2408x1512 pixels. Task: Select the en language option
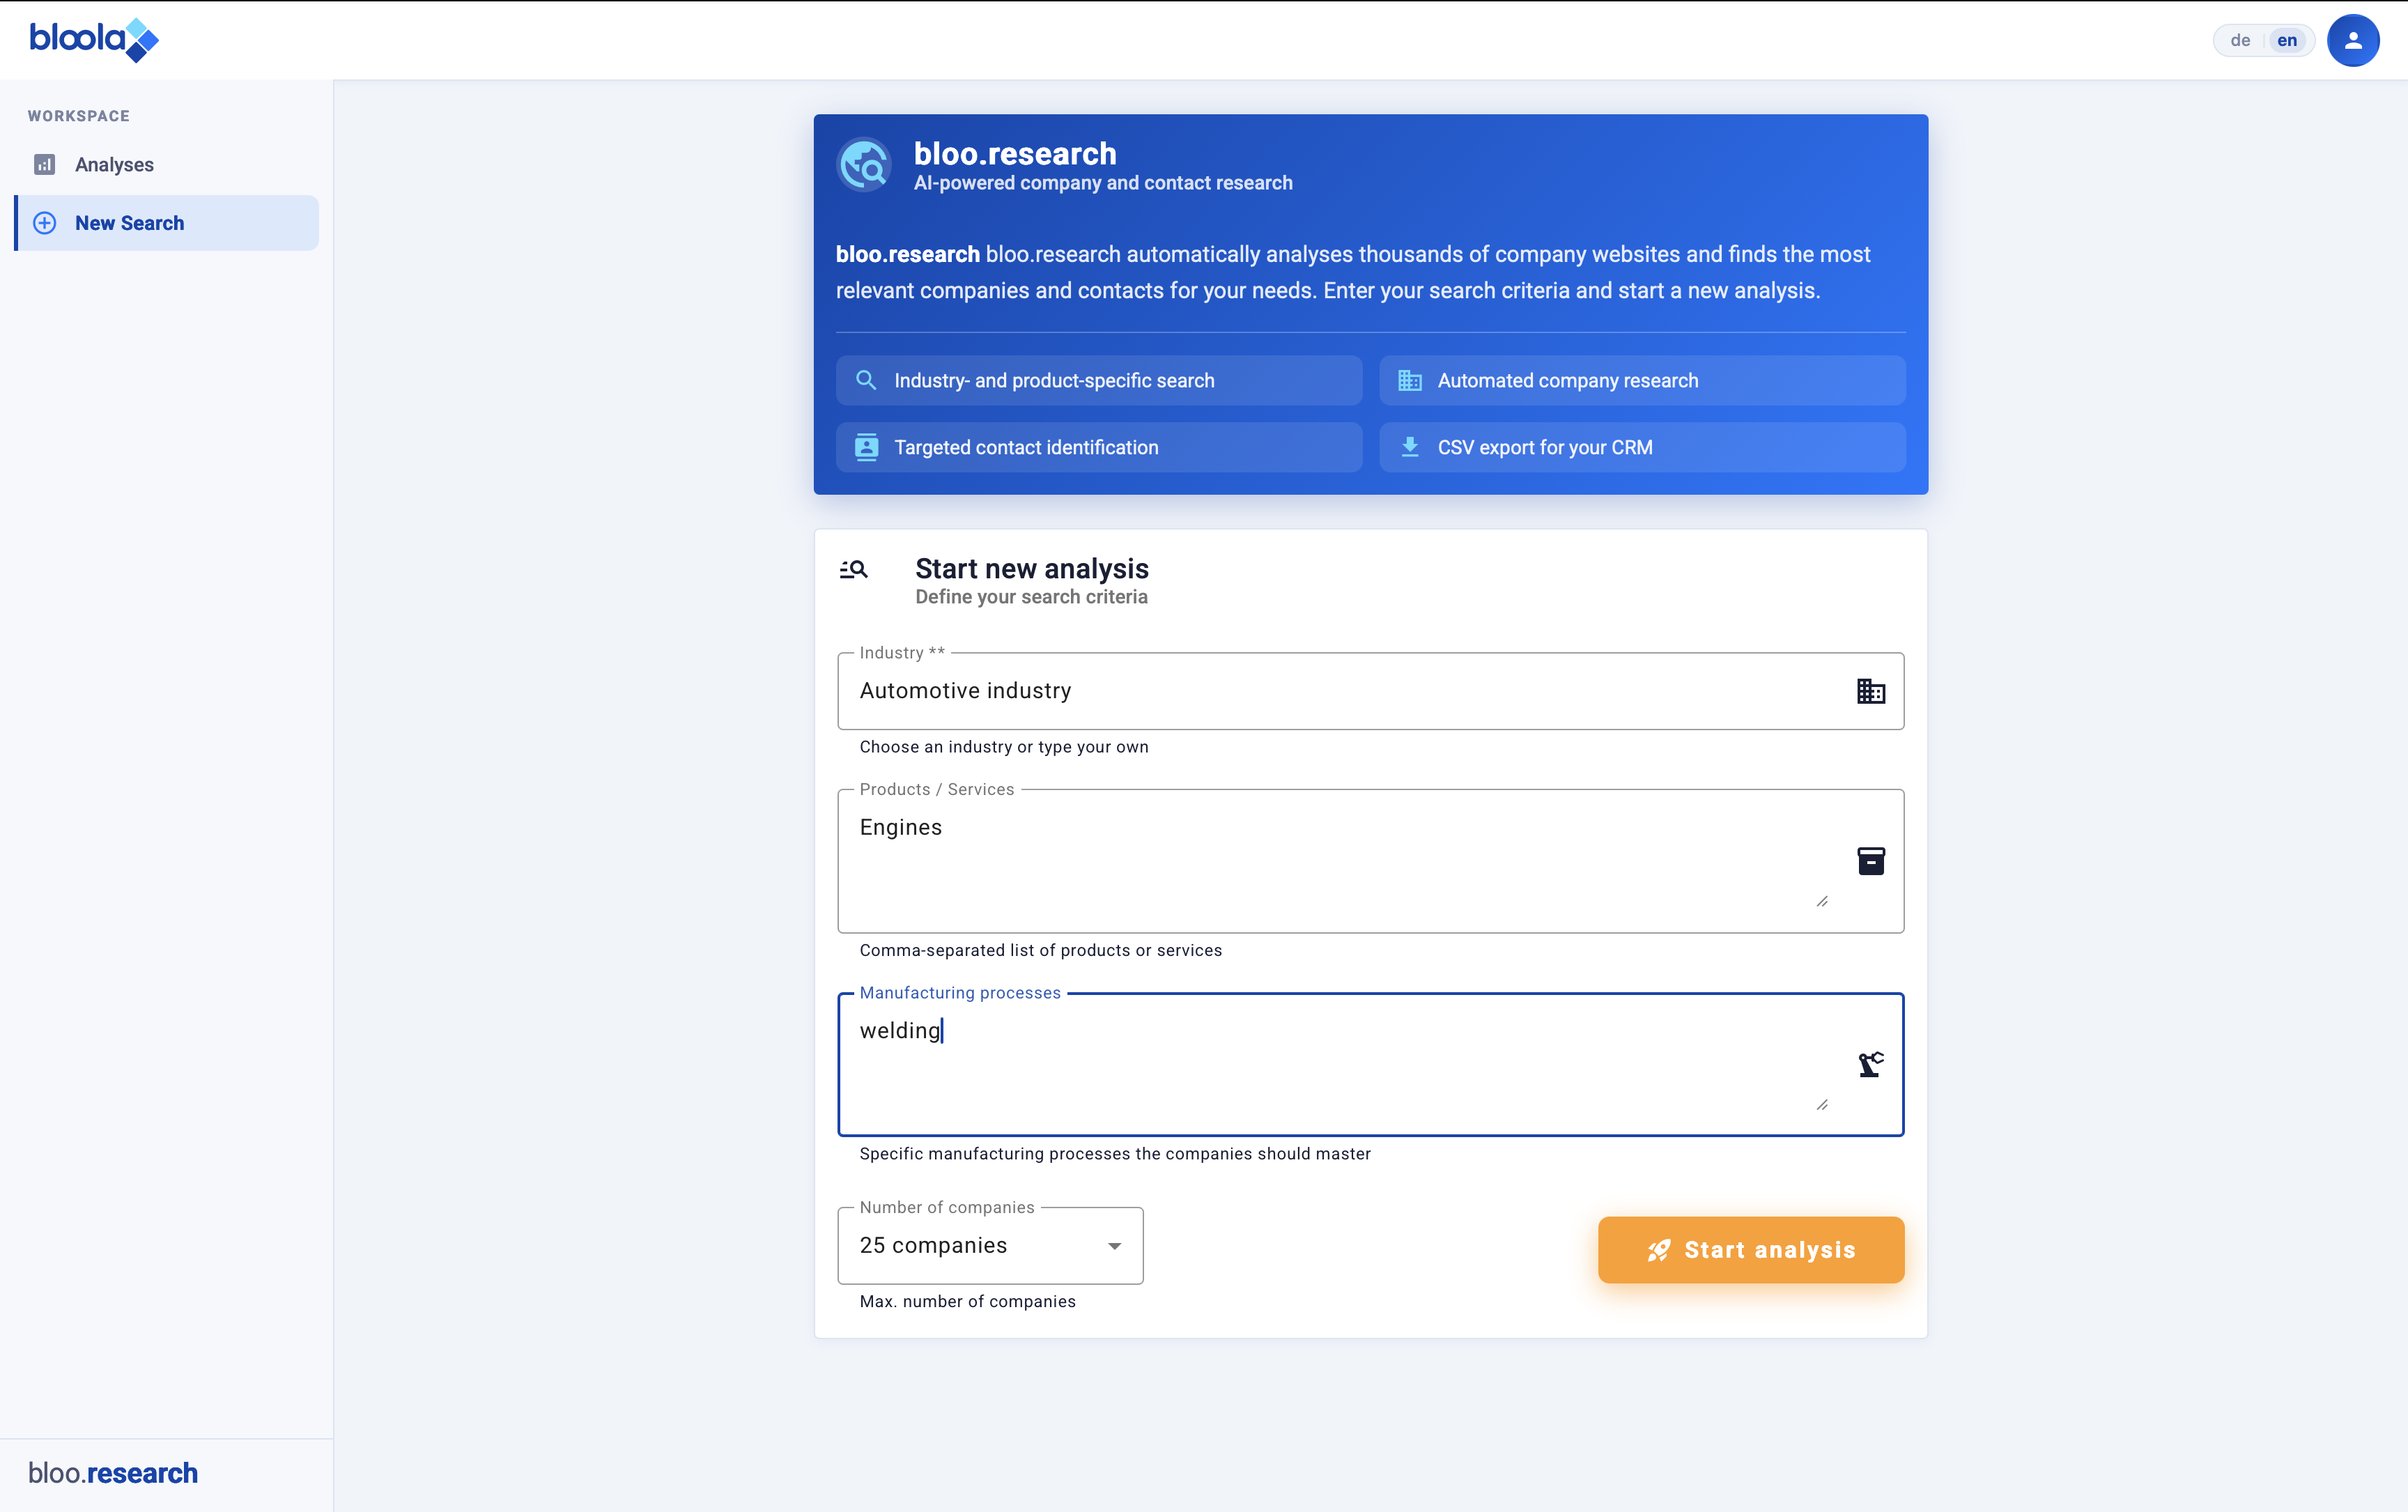(2287, 40)
